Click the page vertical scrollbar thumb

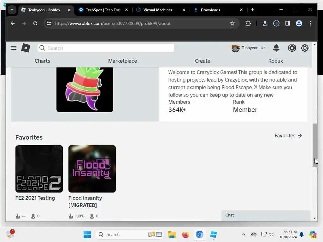[x=314, y=145]
